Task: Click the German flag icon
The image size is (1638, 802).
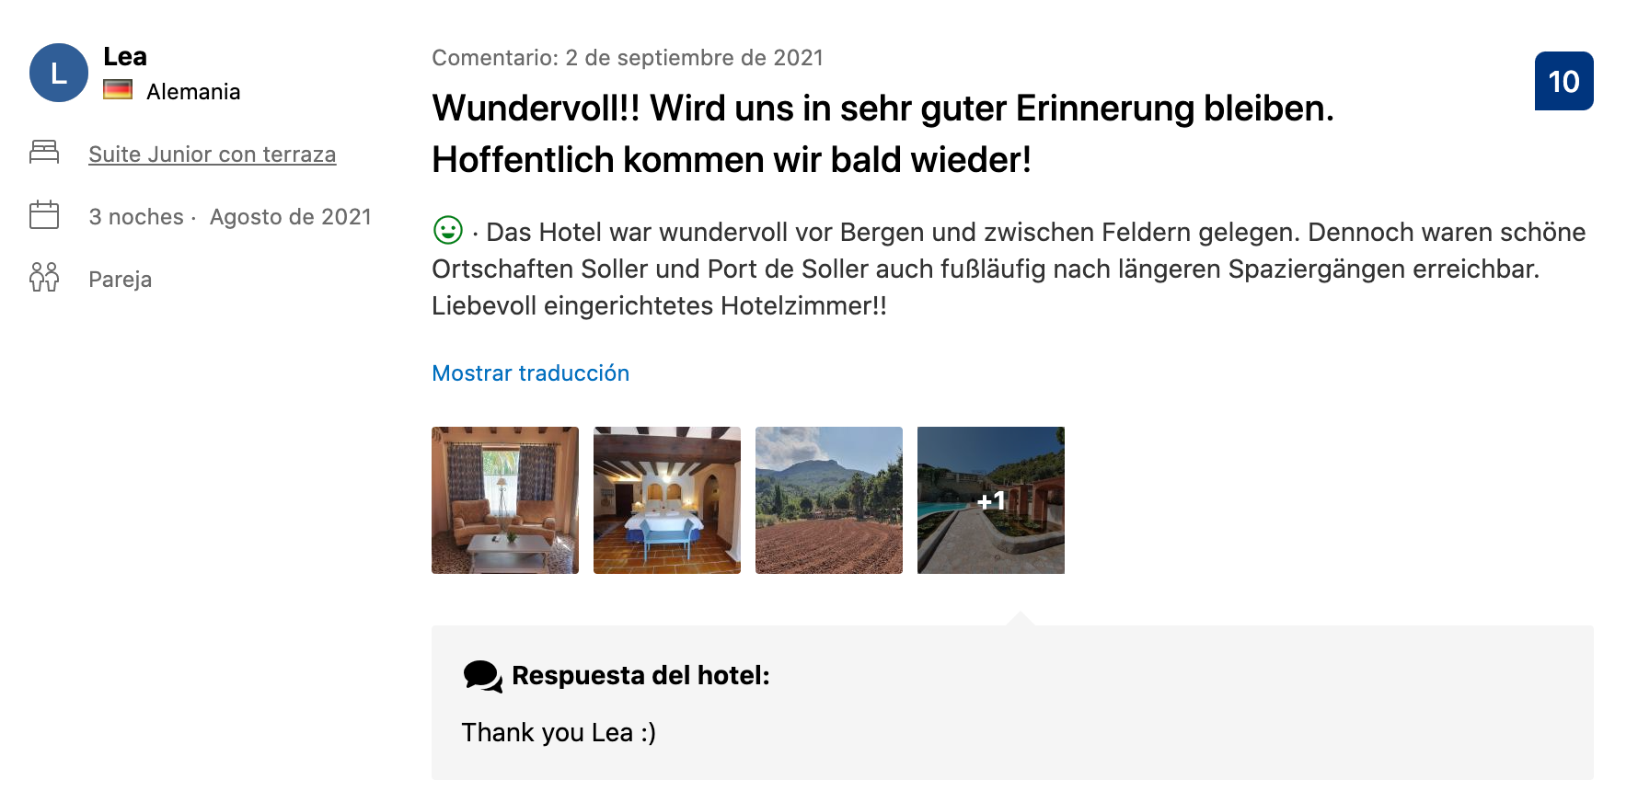Action: (118, 90)
